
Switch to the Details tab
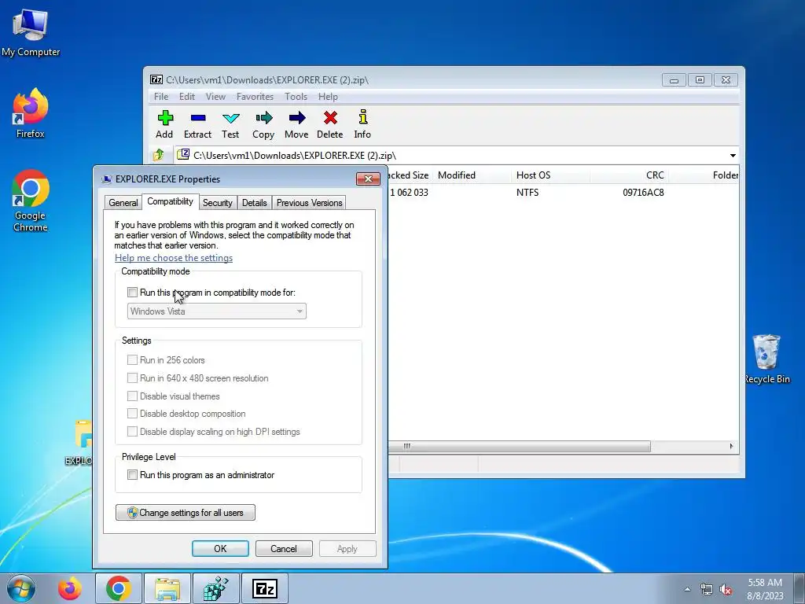(x=255, y=203)
